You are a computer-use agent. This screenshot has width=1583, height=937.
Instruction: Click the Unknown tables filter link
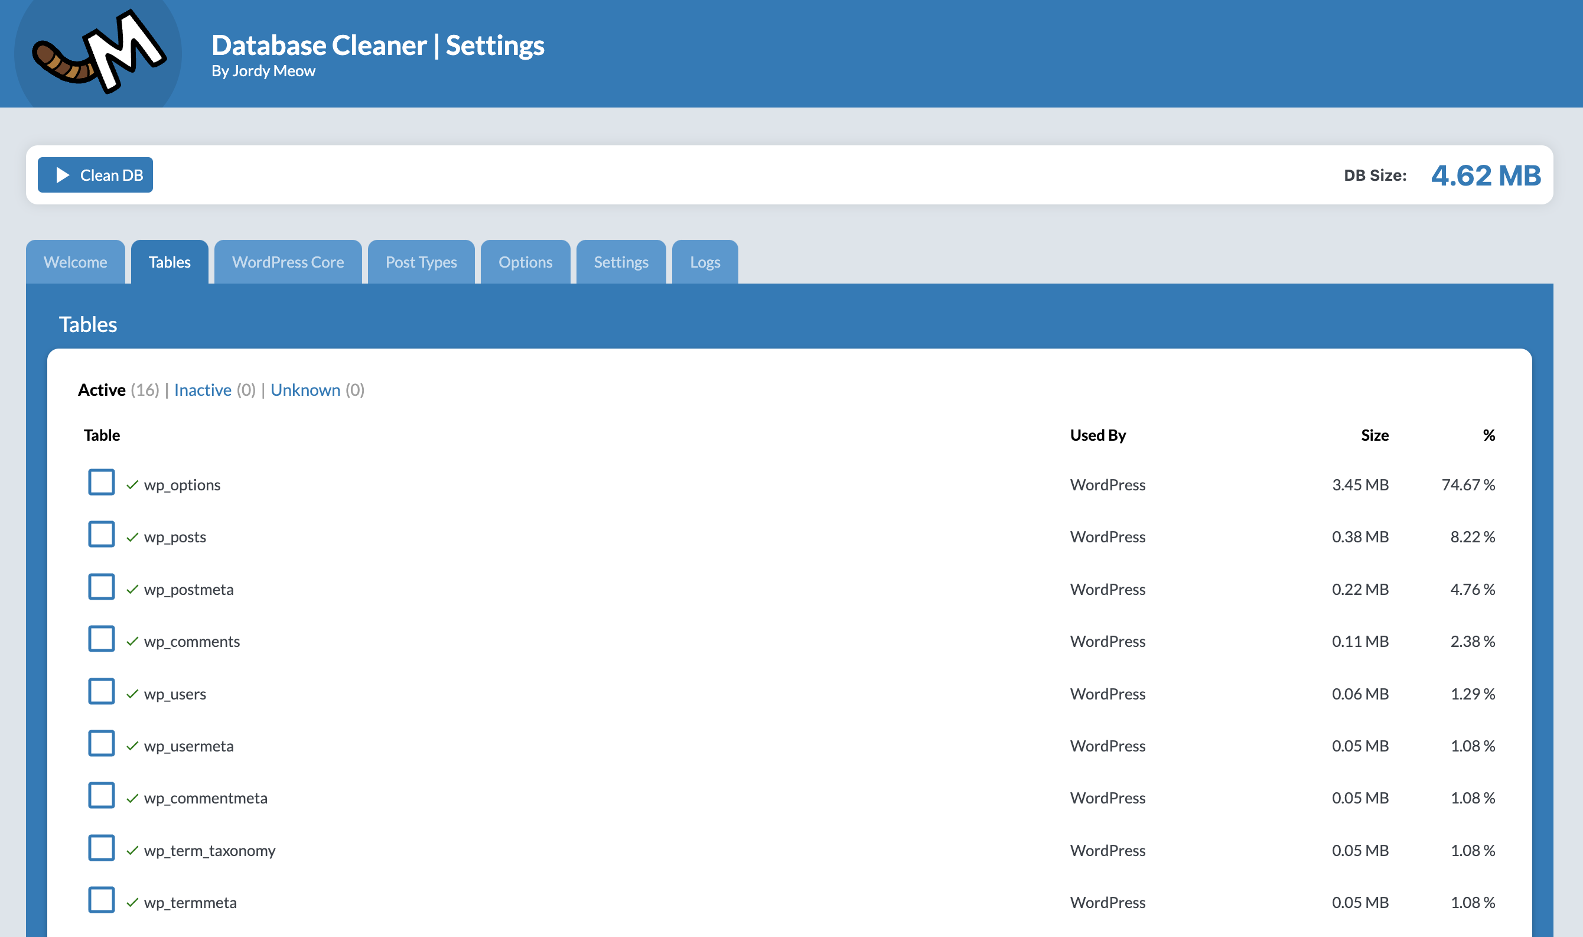pyautogui.click(x=307, y=389)
